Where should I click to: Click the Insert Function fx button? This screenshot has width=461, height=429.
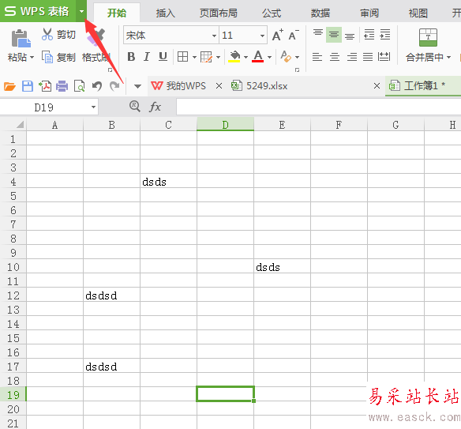(x=155, y=107)
